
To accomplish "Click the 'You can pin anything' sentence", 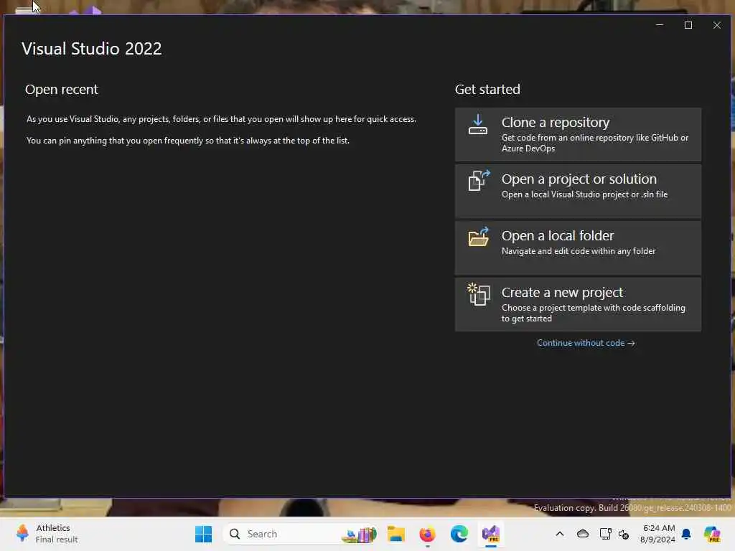I will point(187,141).
